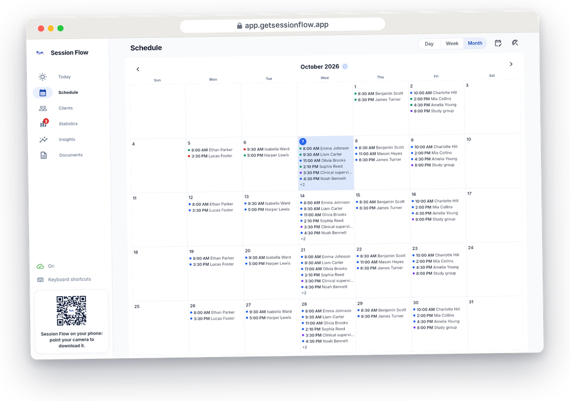Select the highlighted day number 7
Viewport: 570px width, 401px height.
(303, 141)
